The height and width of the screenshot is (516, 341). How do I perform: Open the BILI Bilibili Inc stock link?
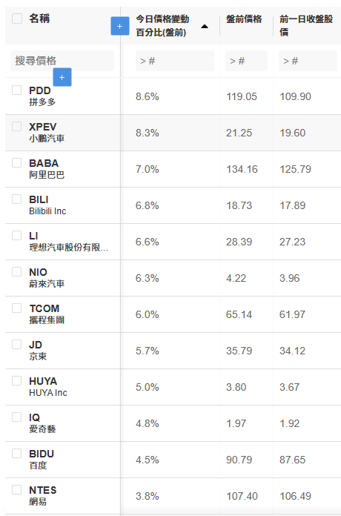pyautogui.click(x=47, y=205)
